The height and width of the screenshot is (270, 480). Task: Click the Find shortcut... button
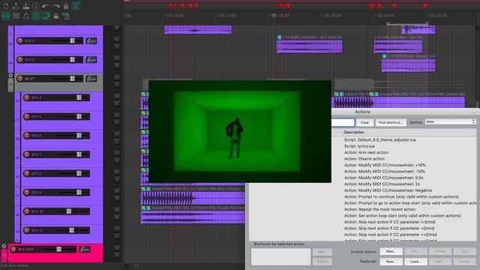391,122
